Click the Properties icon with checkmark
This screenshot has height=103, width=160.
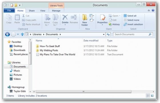coord(103,17)
